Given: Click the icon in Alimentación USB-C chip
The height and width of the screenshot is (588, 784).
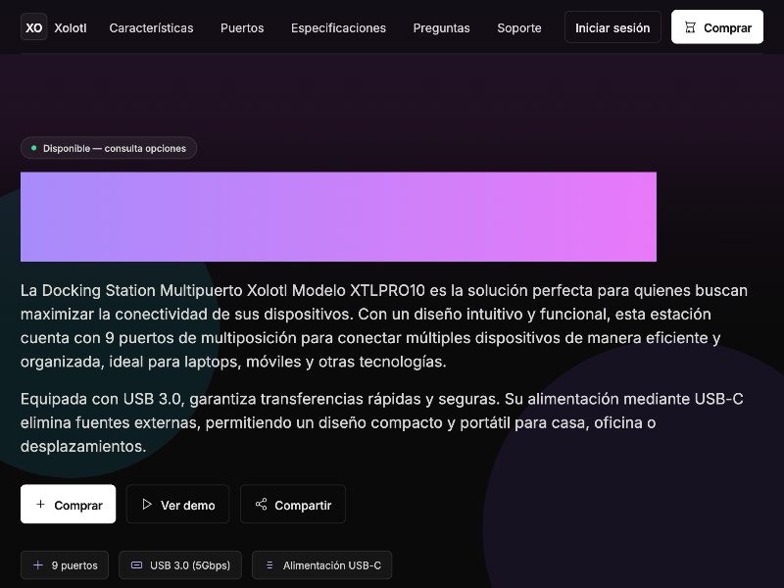Looking at the screenshot, I should point(269,565).
